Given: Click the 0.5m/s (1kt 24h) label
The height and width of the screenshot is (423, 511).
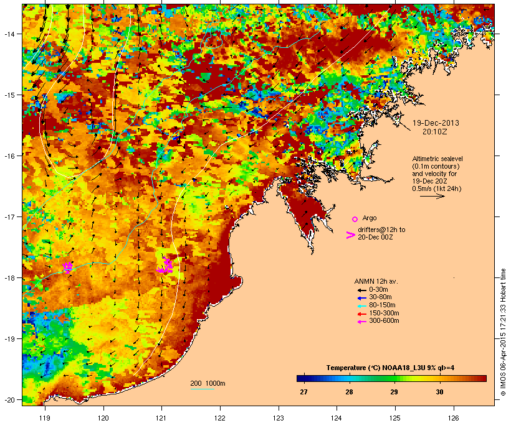Looking at the screenshot, I should tap(436, 188).
